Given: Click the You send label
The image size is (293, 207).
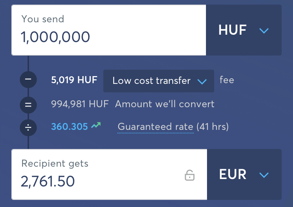Looking at the screenshot, I should click(x=43, y=19).
